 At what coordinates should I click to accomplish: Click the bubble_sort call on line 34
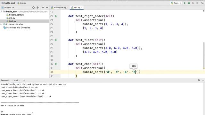click(x=92, y=72)
